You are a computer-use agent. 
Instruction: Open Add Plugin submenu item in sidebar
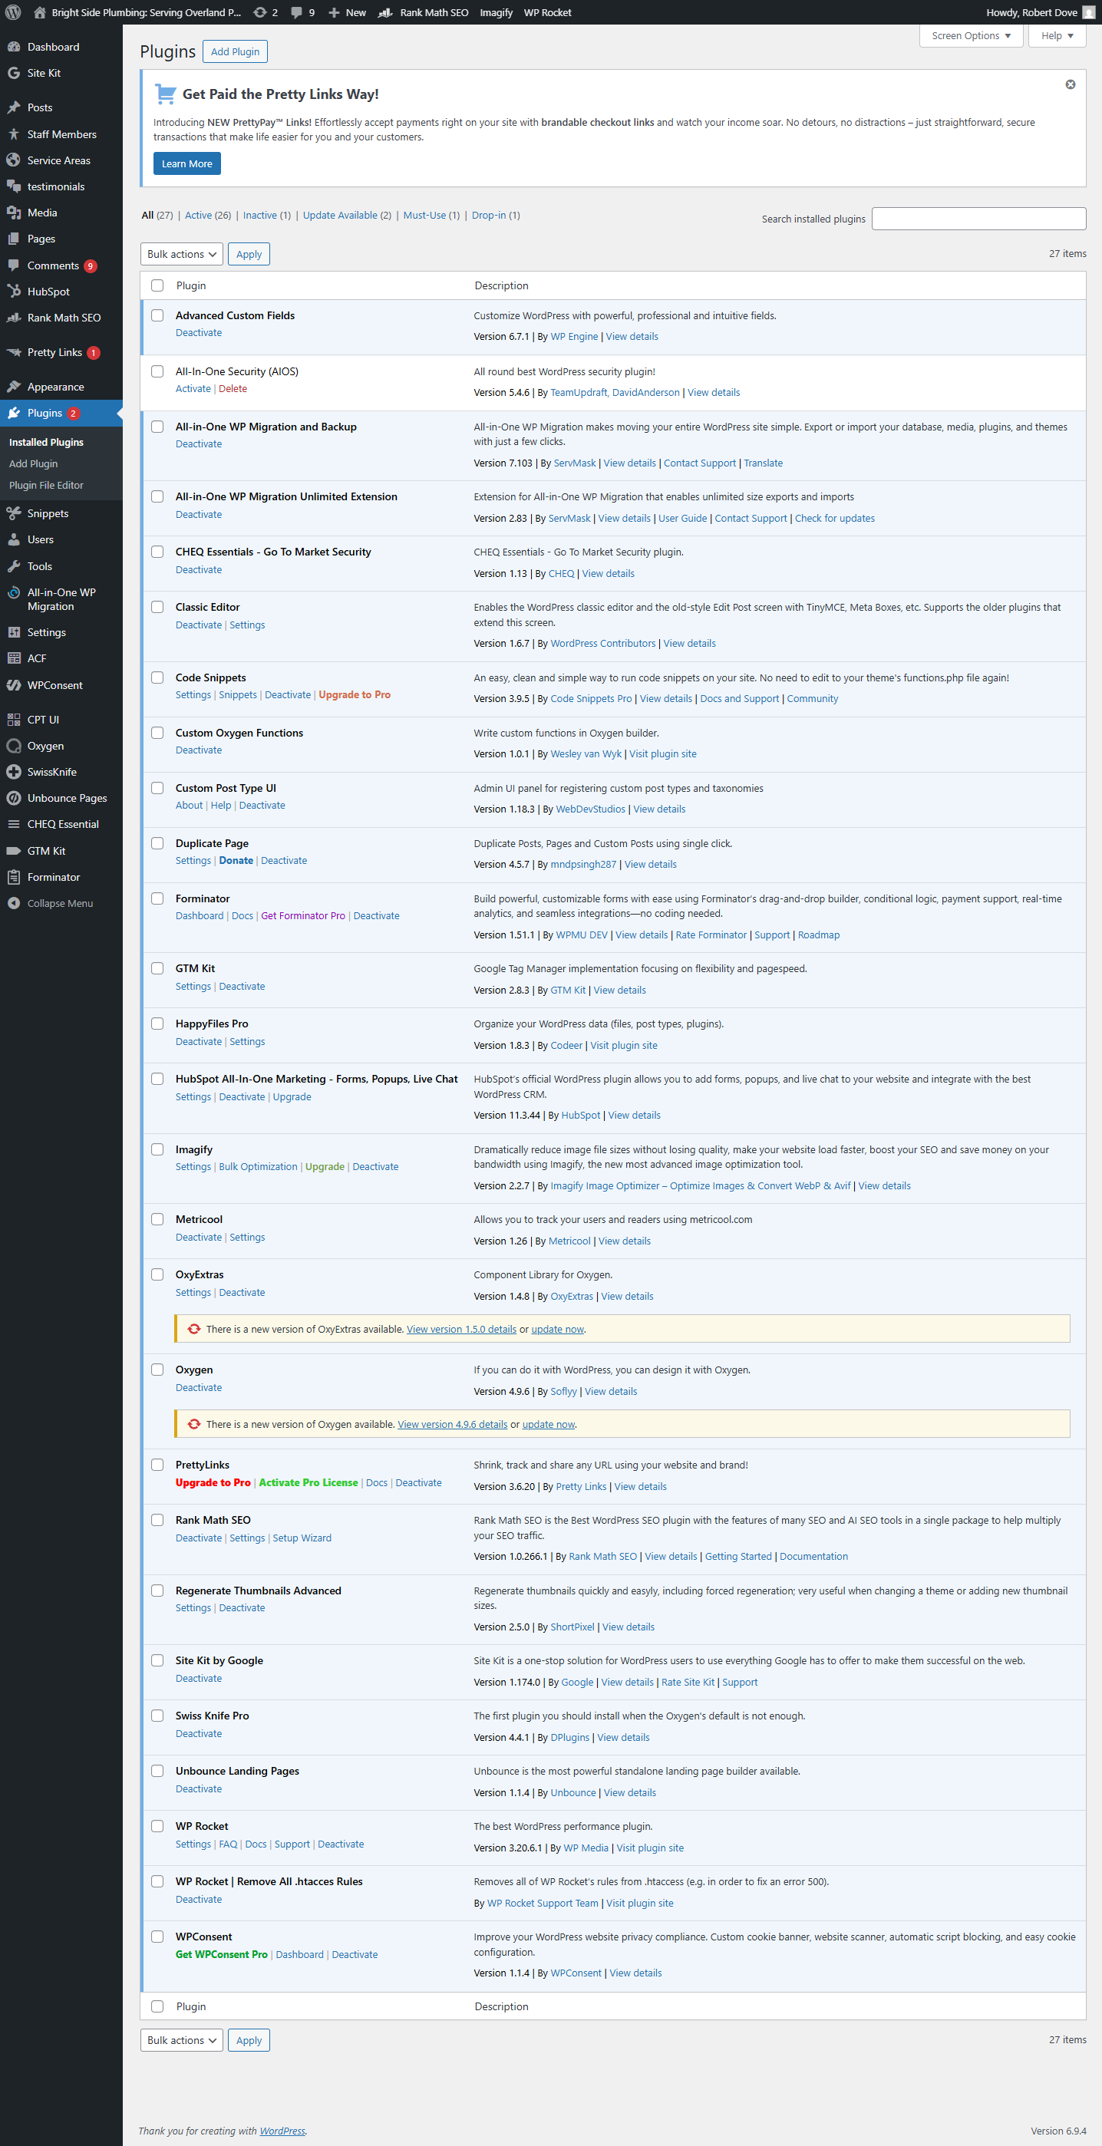point(33,464)
